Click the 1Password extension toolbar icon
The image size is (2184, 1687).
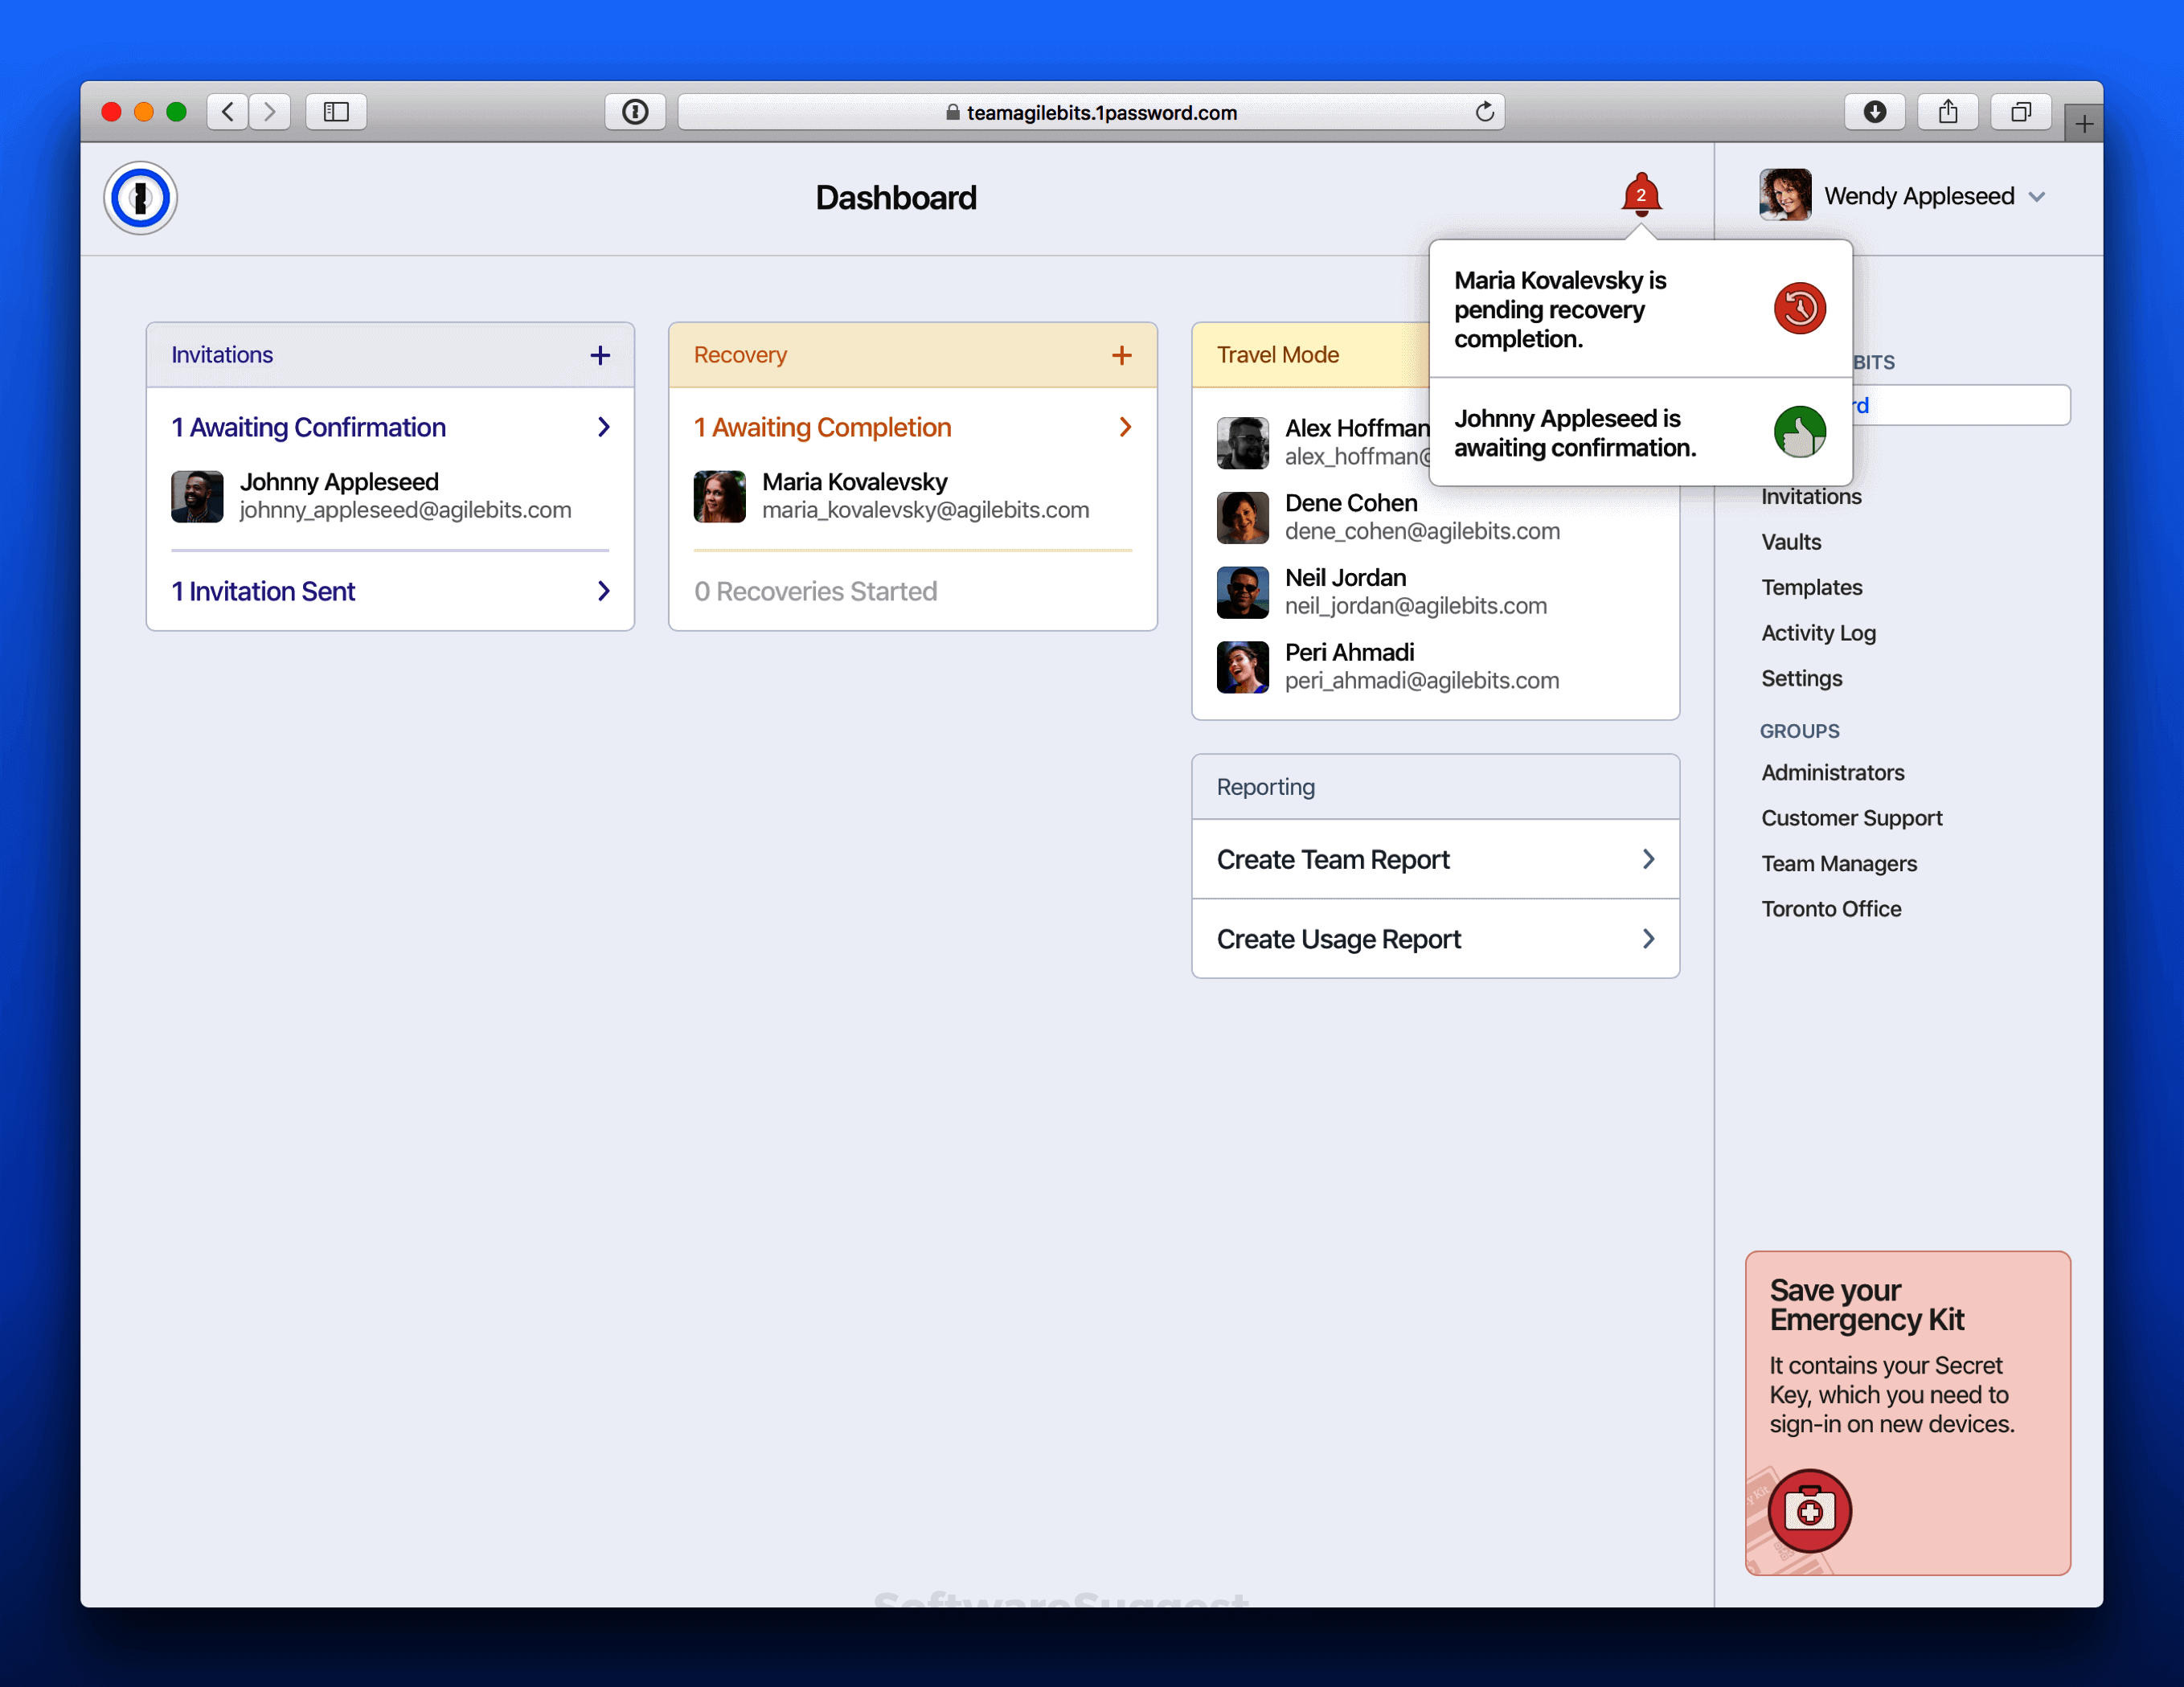pyautogui.click(x=635, y=112)
